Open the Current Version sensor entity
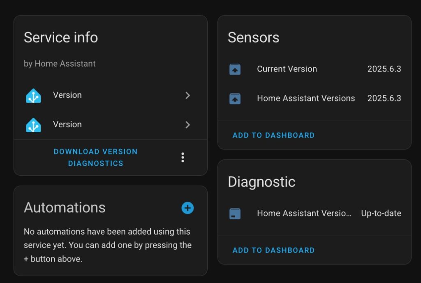Screen dimensions: 421x283 (315, 69)
